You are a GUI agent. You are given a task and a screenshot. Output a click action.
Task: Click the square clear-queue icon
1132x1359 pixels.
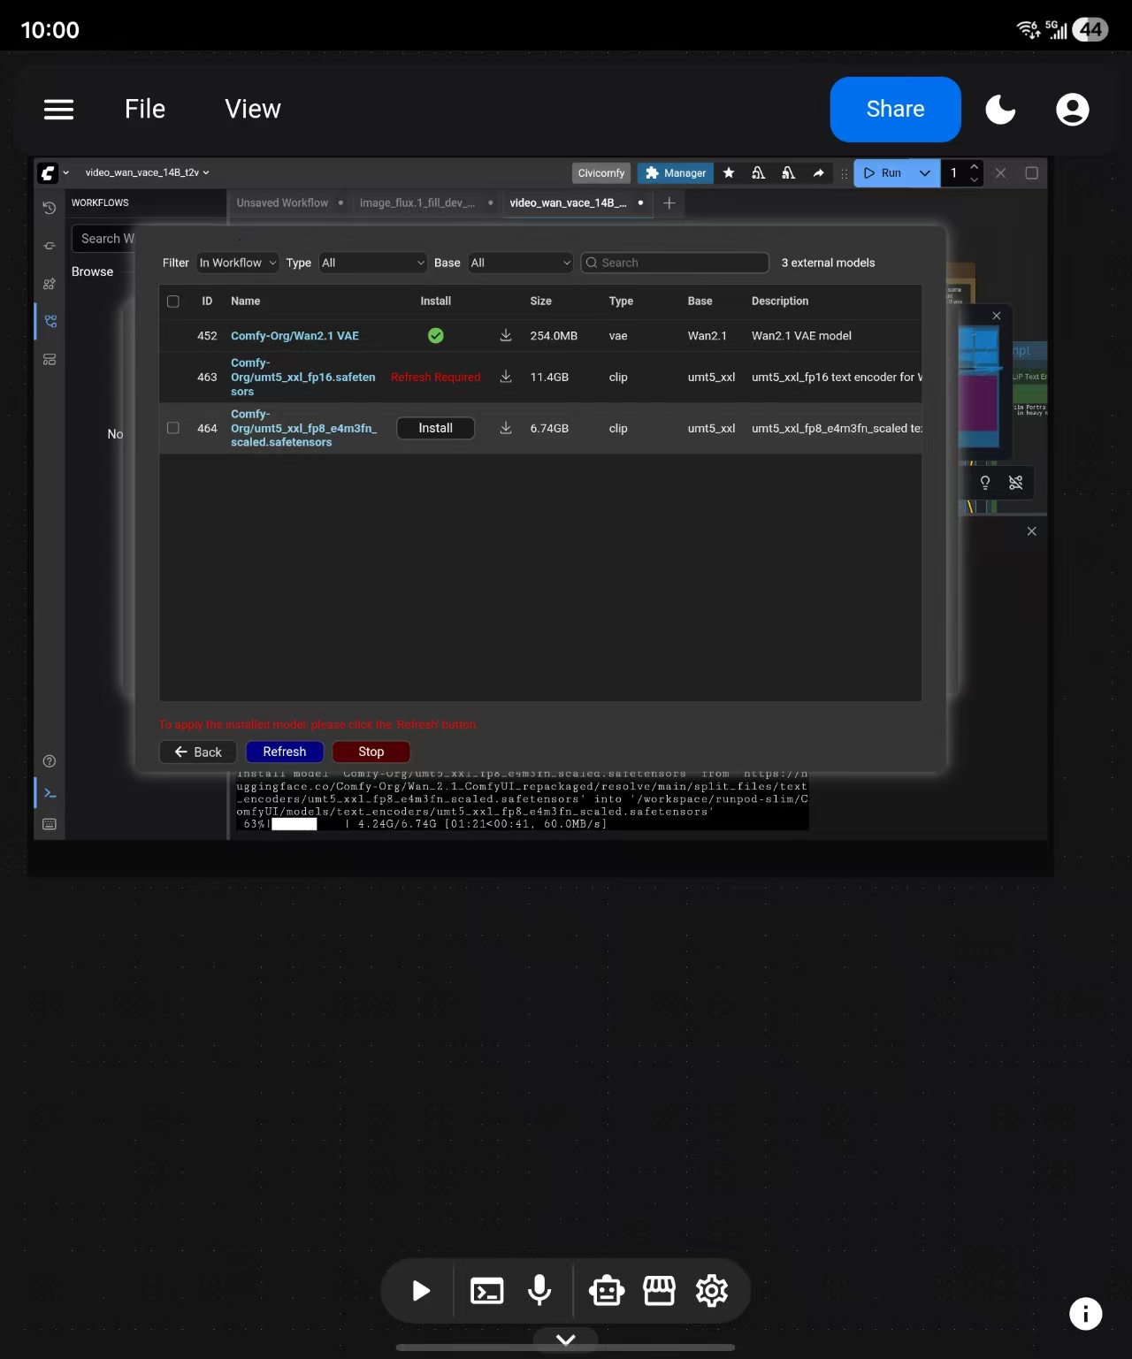pos(1031,173)
